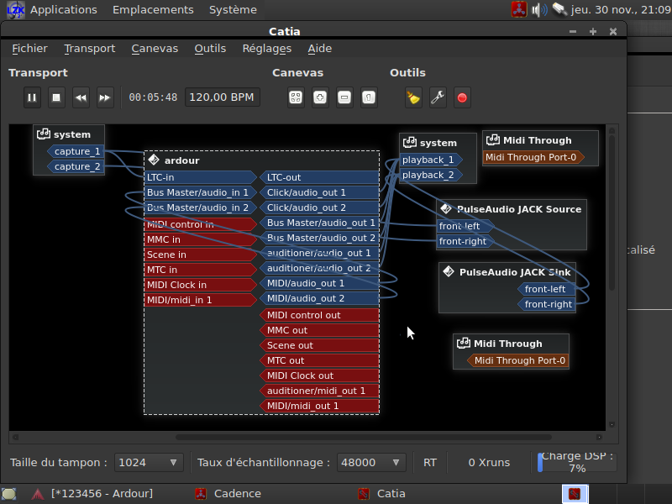Click the transport fast-forward button
The height and width of the screenshot is (504, 672).
(x=105, y=97)
